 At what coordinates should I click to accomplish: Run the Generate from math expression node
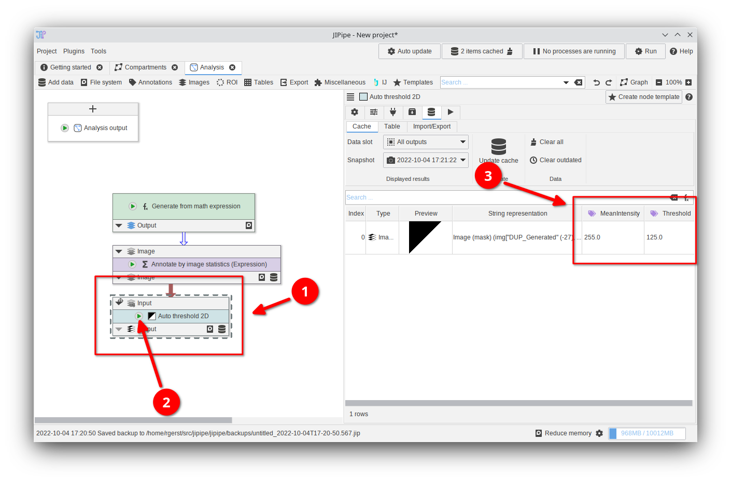tap(133, 206)
